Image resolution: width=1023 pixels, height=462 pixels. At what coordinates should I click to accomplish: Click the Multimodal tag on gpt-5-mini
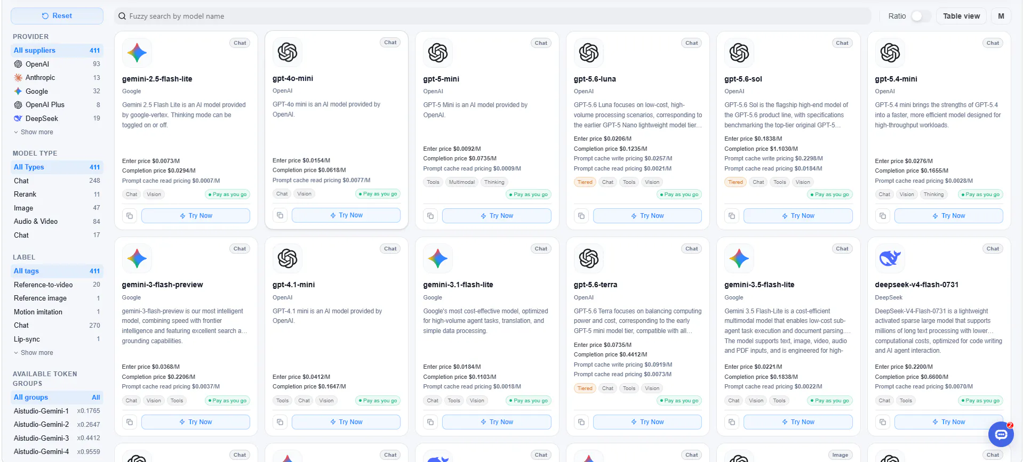[462, 182]
